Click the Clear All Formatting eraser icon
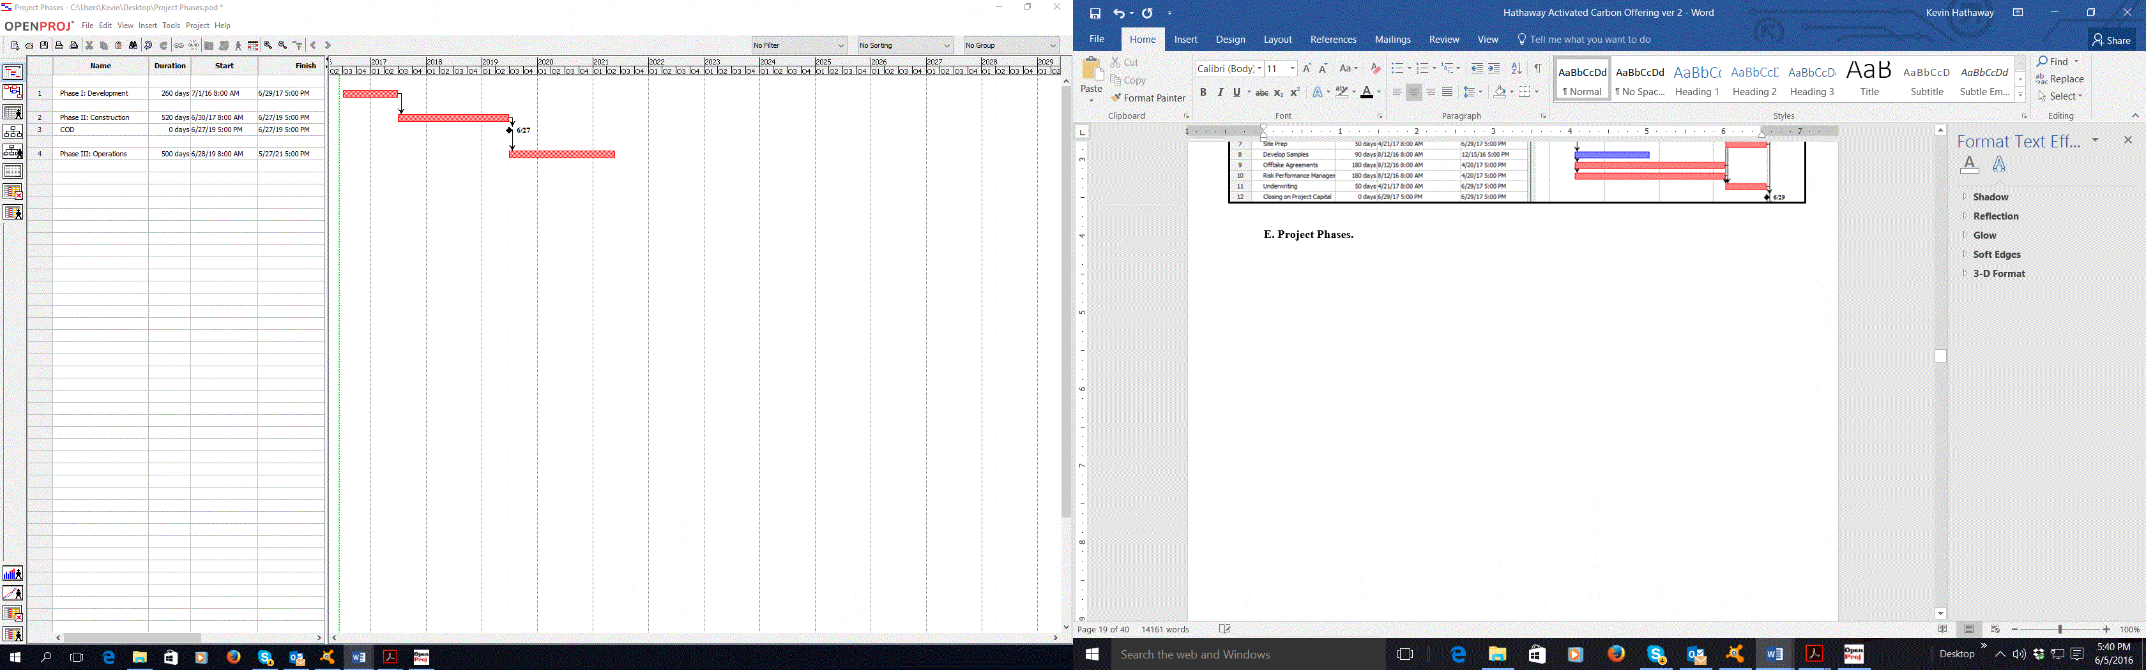Screen dimensions: 2146x670 coord(1375,69)
